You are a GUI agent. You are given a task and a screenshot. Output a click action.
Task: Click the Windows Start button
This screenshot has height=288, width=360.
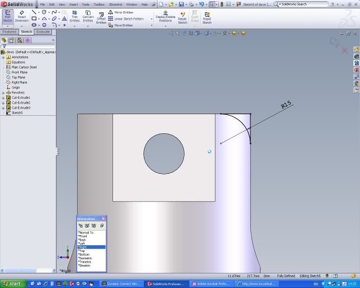11,283
